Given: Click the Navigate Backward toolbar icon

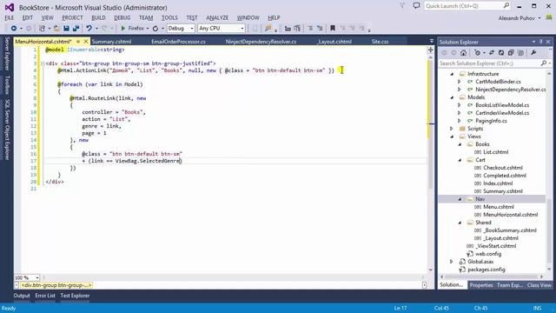Looking at the screenshot, I should pos(14,29).
